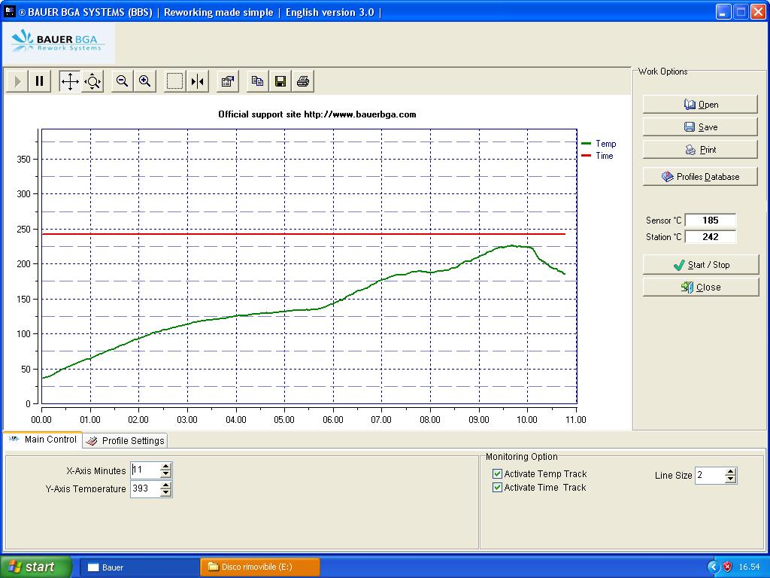This screenshot has height=578, width=770.
Task: Copy chart to clipboard icon
Action: (257, 81)
